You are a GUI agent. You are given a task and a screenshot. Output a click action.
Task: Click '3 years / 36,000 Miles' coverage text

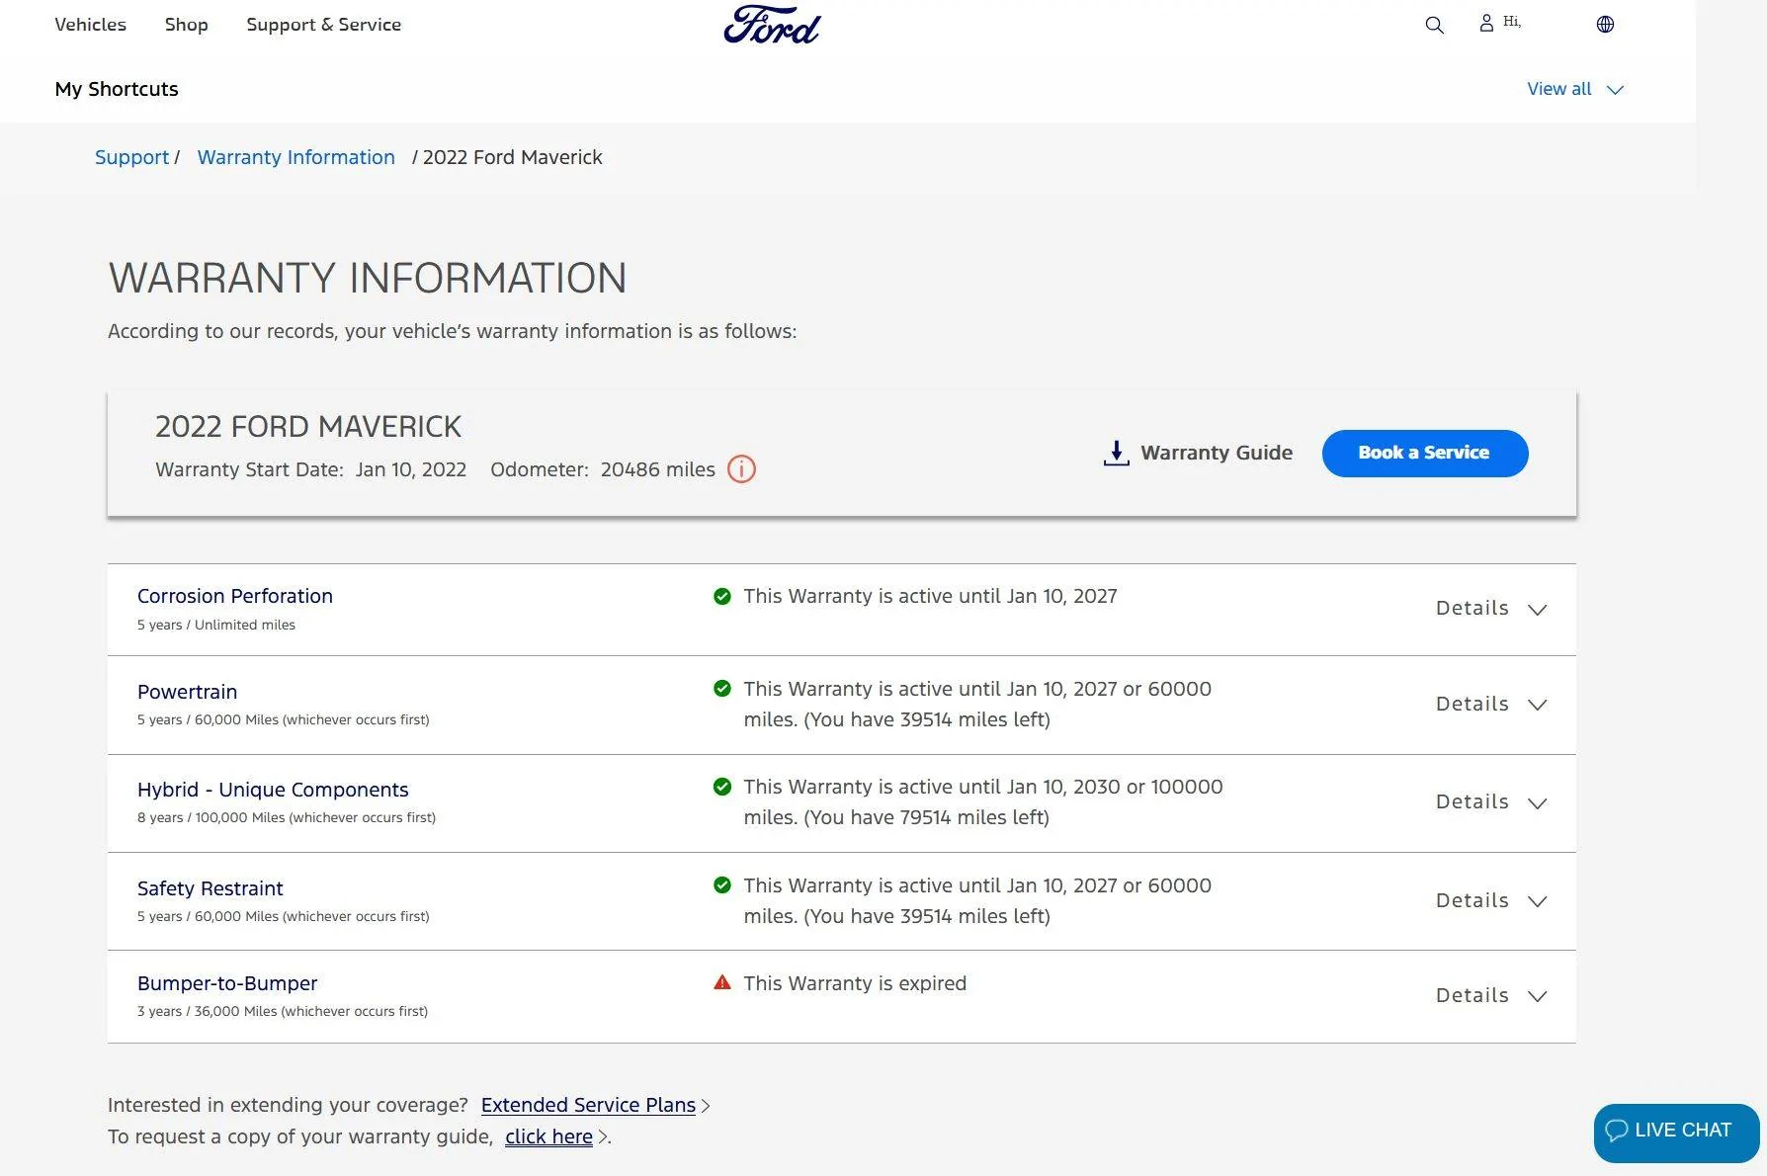[283, 1011]
